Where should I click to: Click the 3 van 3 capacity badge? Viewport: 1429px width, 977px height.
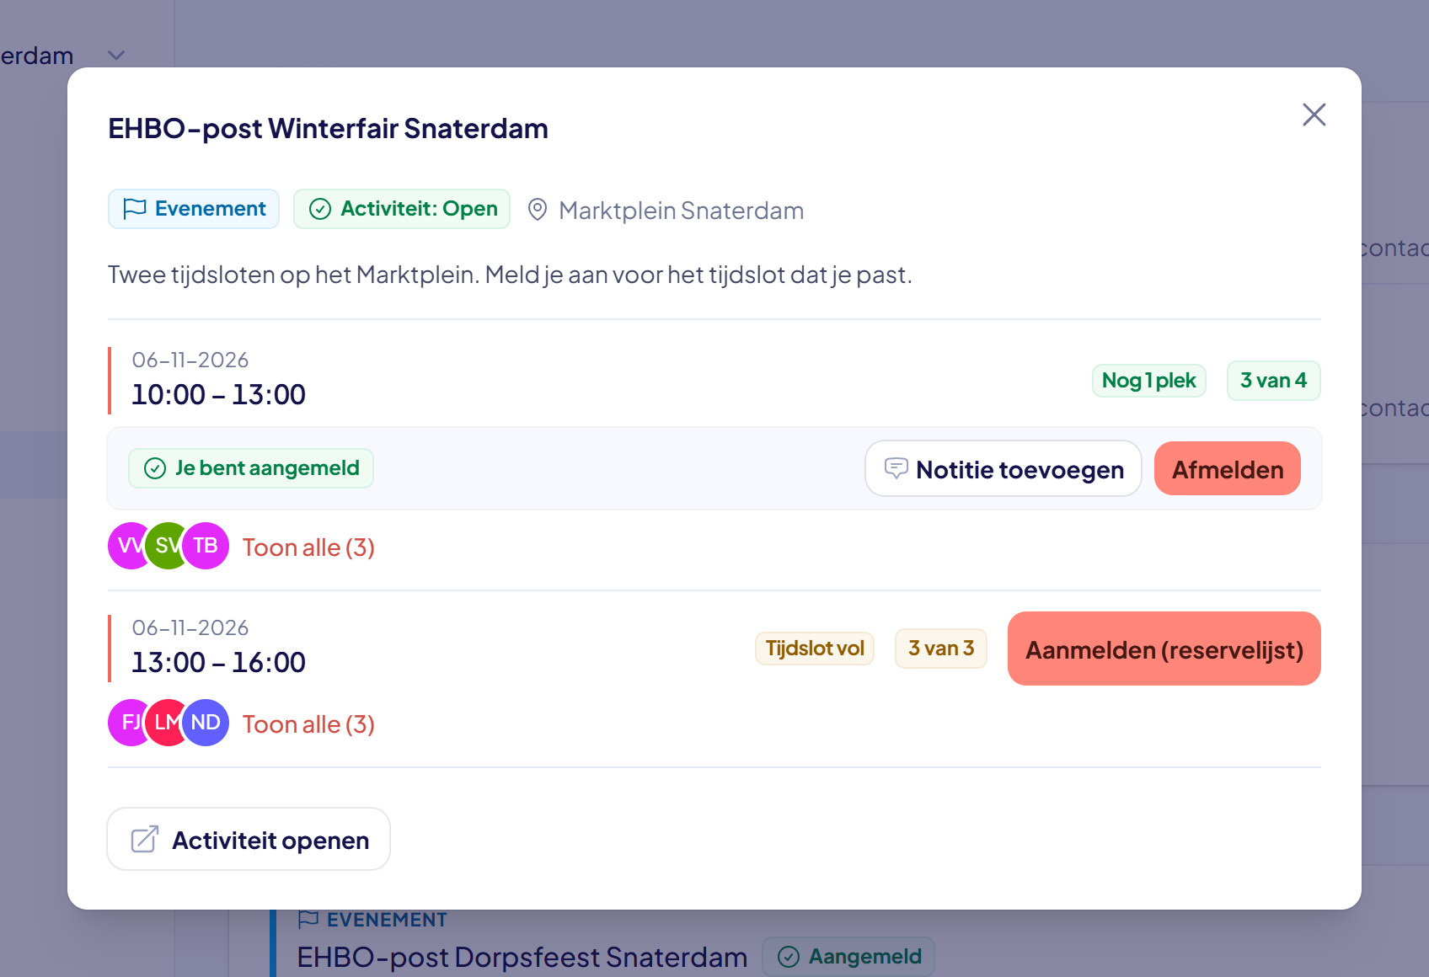(x=941, y=649)
